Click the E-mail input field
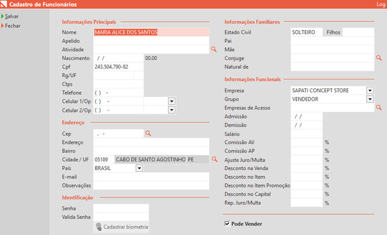The image size is (387, 235). (151, 177)
